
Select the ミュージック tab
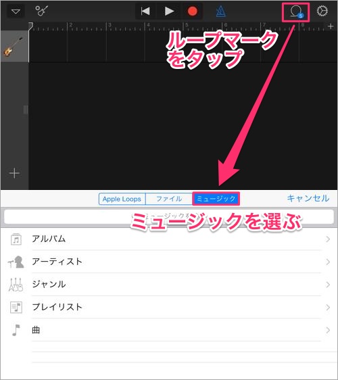click(x=216, y=199)
